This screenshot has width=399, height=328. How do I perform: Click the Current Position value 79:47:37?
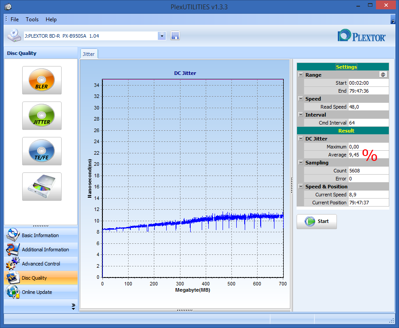tap(368, 202)
